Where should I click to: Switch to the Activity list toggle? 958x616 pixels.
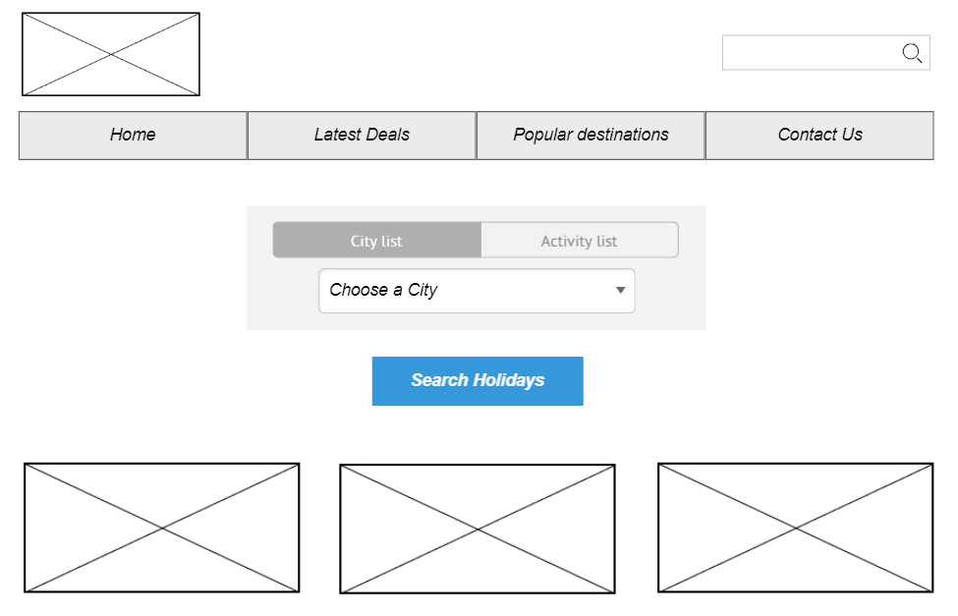(579, 241)
